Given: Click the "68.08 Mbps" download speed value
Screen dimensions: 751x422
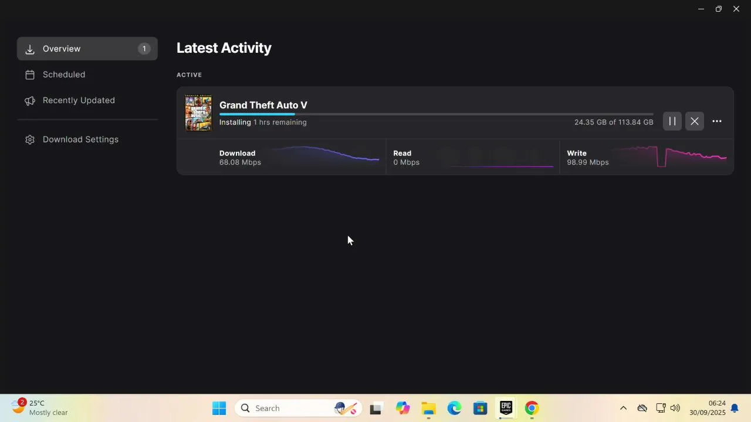Looking at the screenshot, I should [x=240, y=162].
